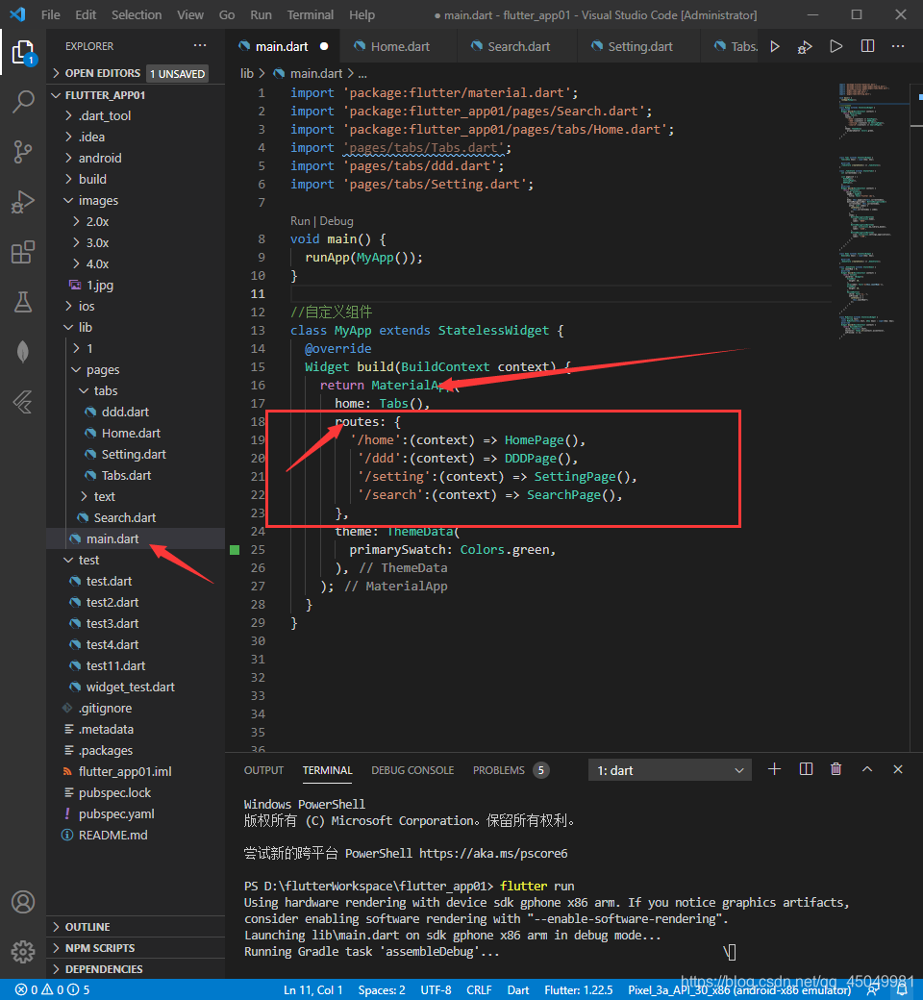Click the CRLF end-of-line indicator
923x1000 pixels.
point(479,989)
